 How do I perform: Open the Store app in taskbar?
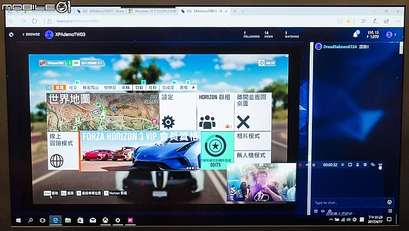(x=80, y=220)
